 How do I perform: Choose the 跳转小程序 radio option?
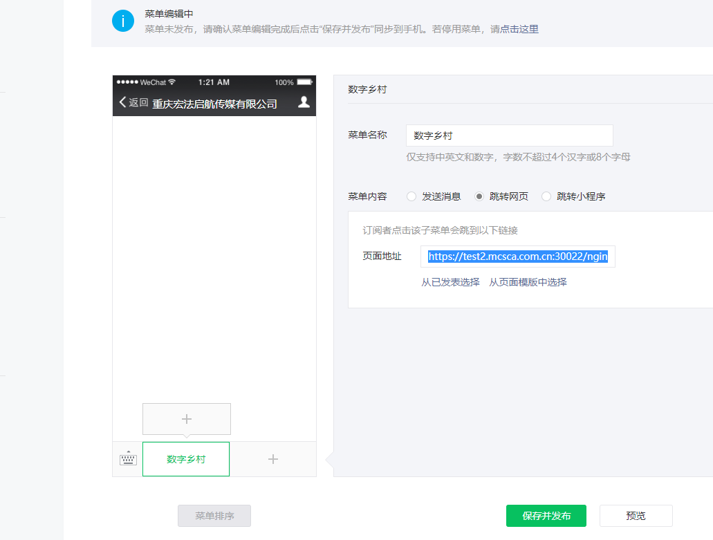click(x=547, y=196)
